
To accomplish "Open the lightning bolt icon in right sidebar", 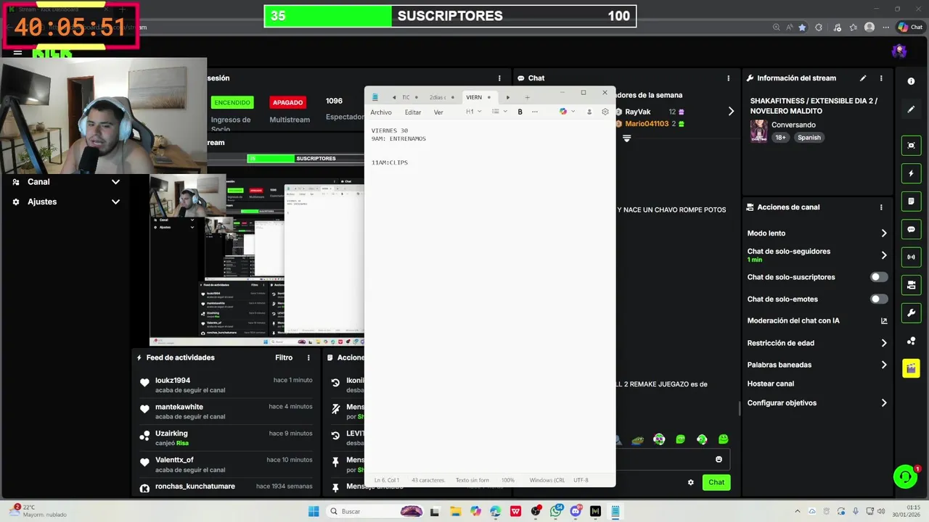I will (911, 174).
